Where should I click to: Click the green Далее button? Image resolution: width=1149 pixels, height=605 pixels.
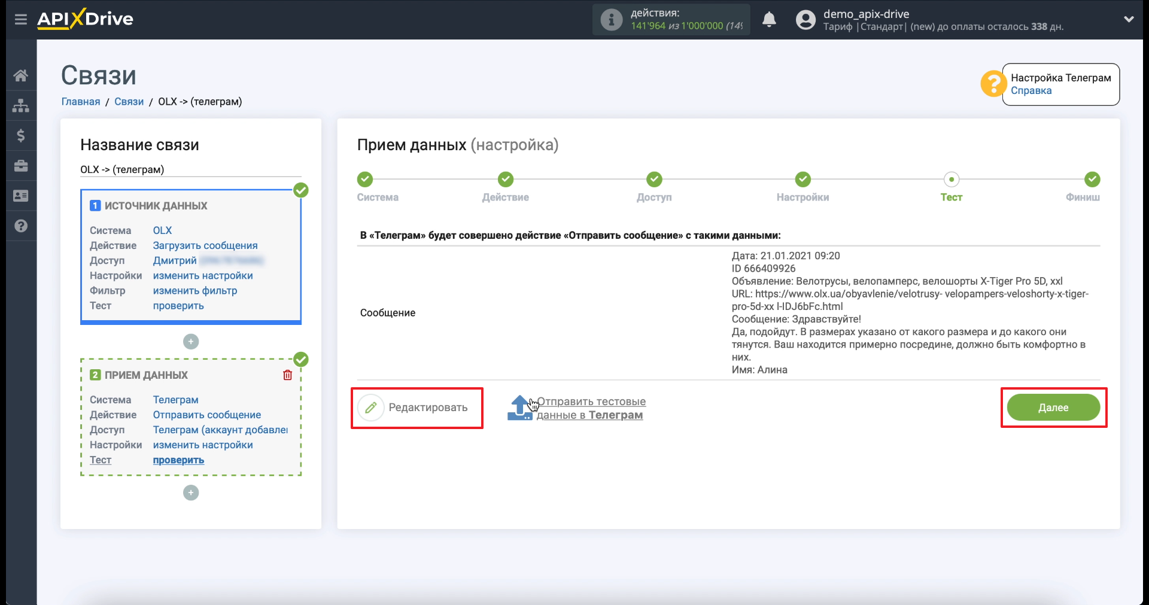pyautogui.click(x=1053, y=408)
